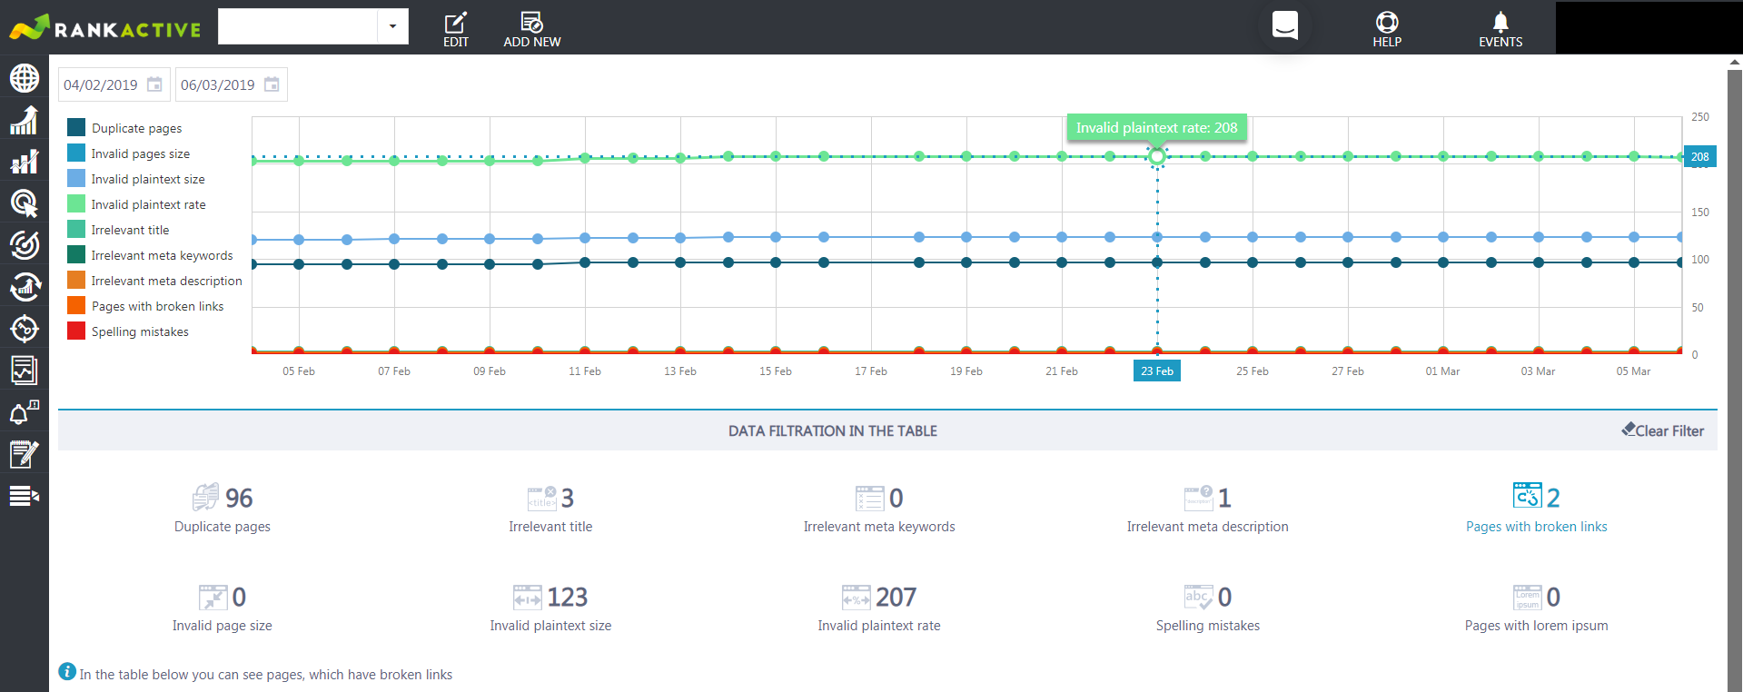Click the Clear Filter button

(x=1663, y=430)
